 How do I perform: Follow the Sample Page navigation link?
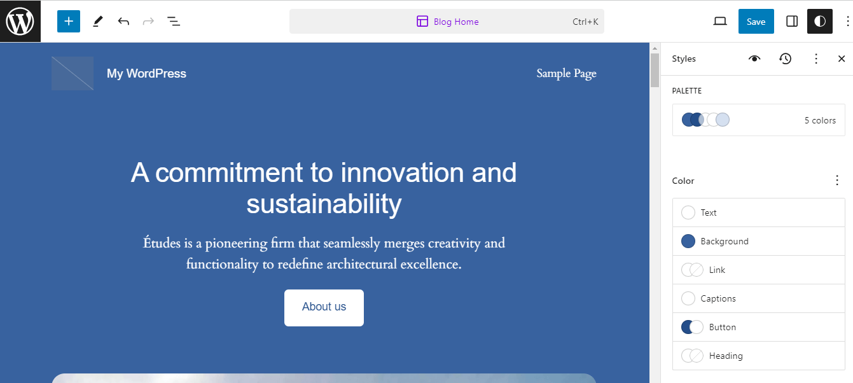[x=566, y=74]
